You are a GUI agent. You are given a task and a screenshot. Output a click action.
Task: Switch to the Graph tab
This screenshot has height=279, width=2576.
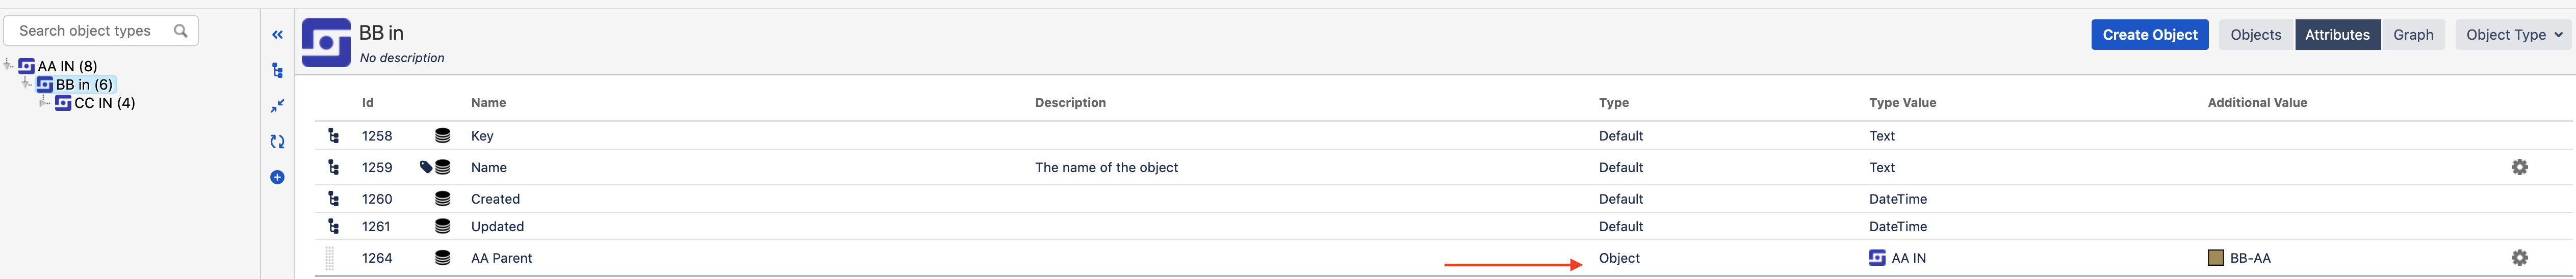pyautogui.click(x=2412, y=35)
